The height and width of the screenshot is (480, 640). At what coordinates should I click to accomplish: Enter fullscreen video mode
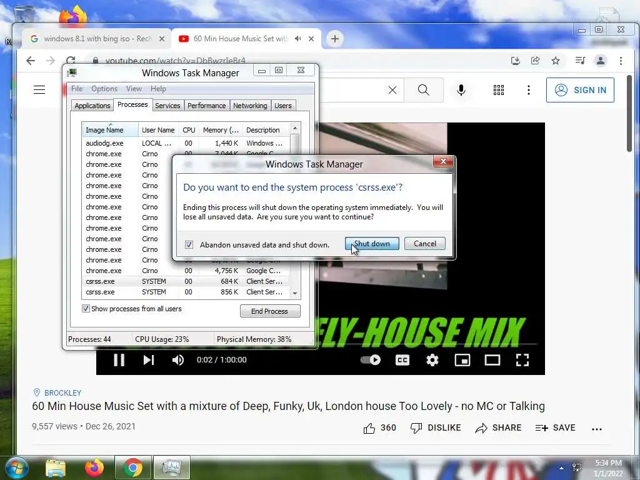(522, 359)
